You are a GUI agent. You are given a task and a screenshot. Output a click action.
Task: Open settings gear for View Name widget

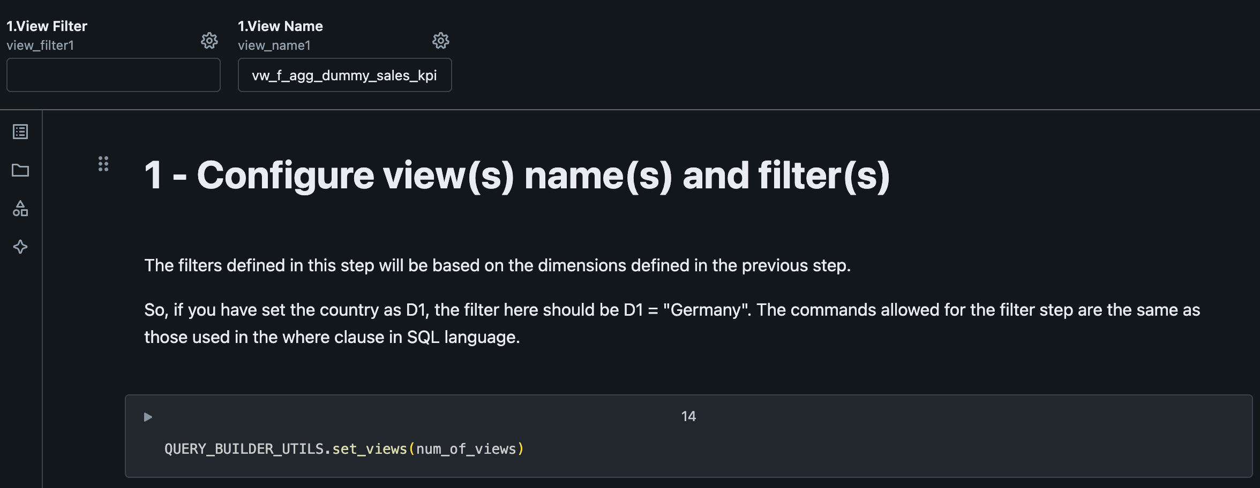(440, 41)
